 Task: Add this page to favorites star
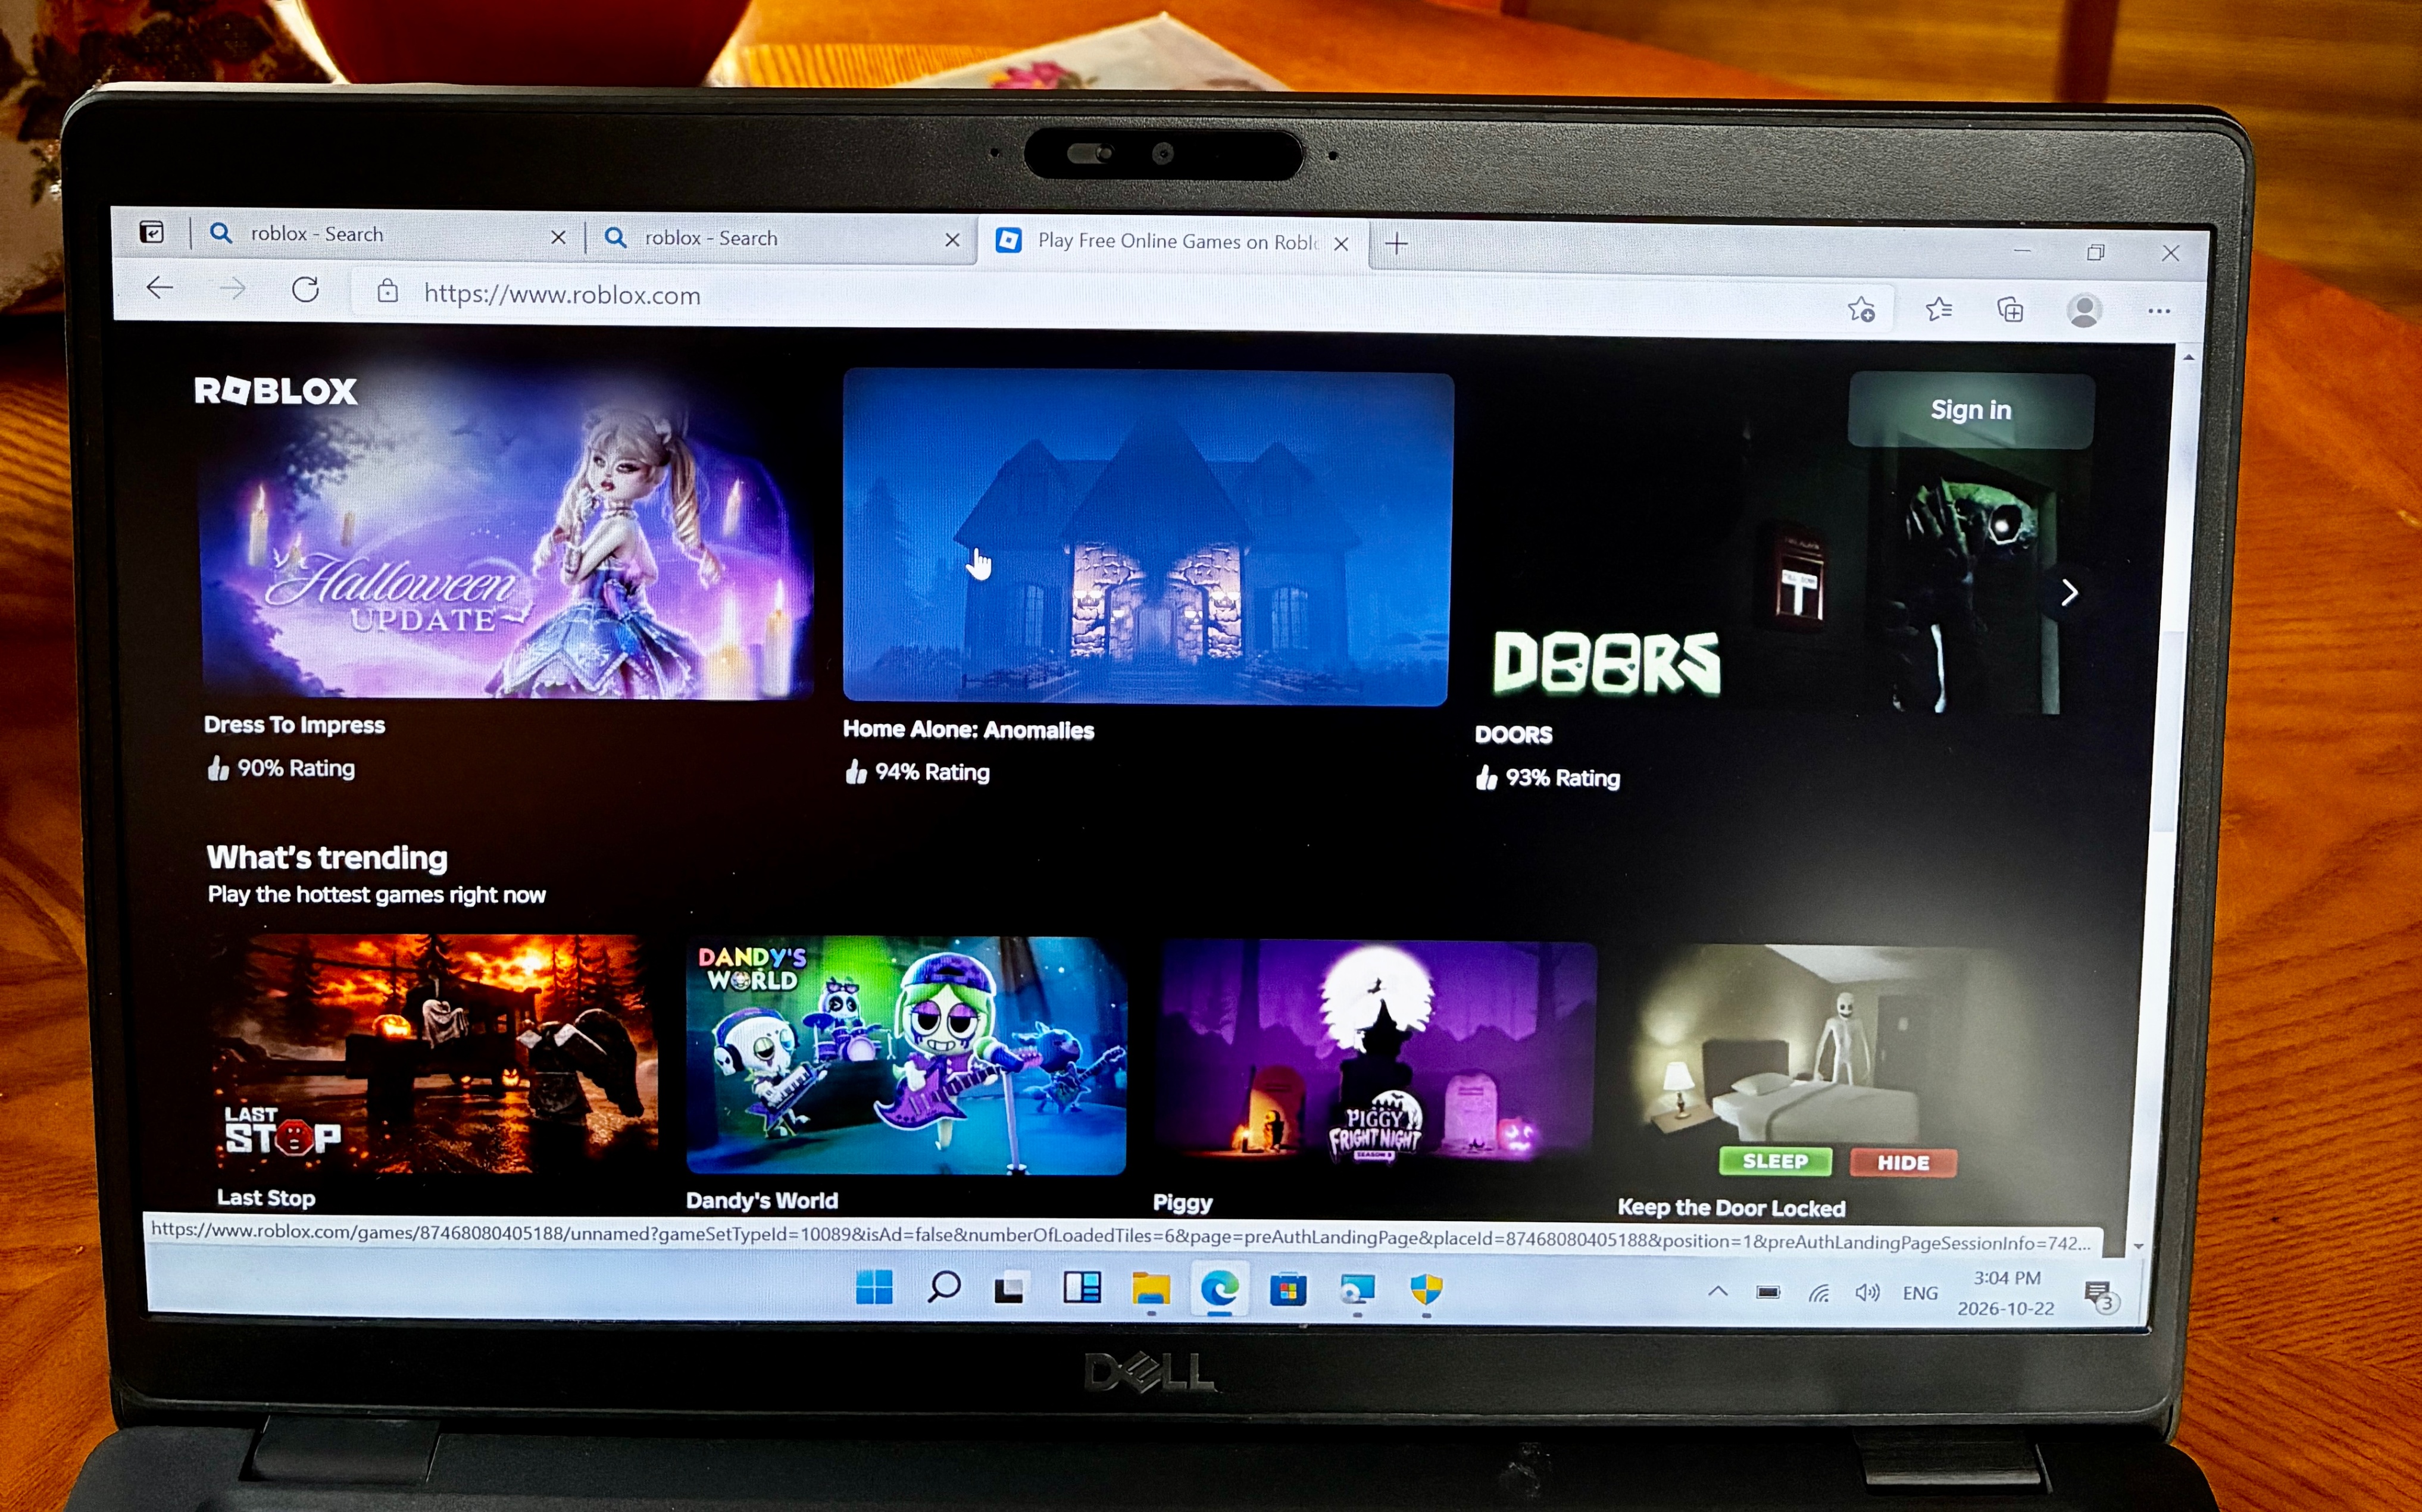click(x=1861, y=309)
